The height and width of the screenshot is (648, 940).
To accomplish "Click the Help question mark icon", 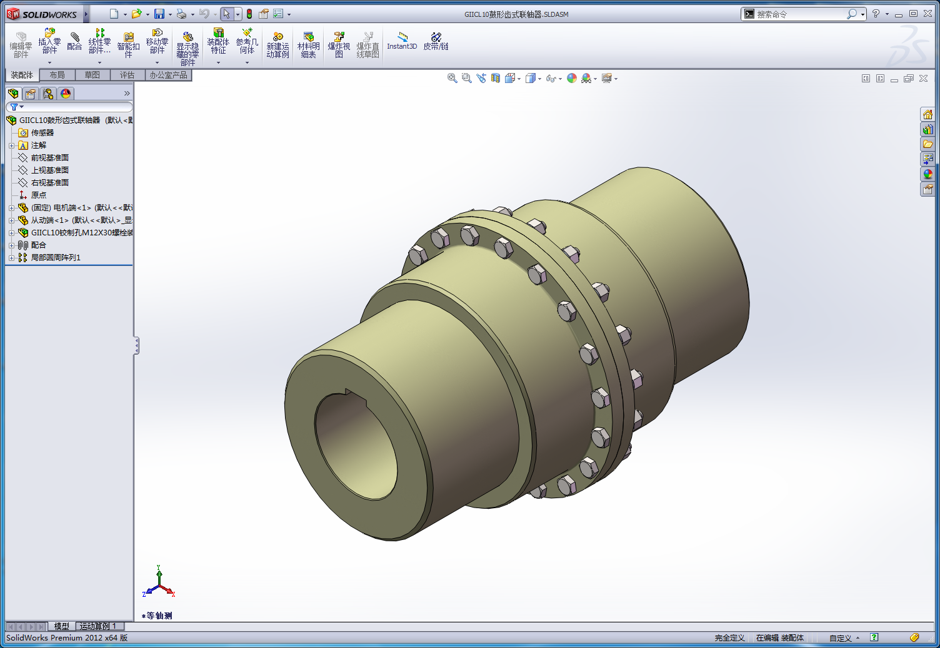I will tap(876, 14).
